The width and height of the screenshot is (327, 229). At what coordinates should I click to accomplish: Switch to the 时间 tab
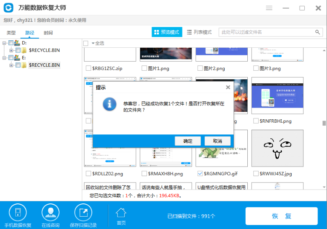tap(48, 33)
